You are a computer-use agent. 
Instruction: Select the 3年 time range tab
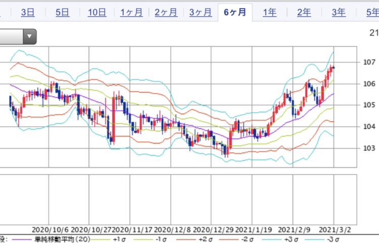tap(339, 12)
